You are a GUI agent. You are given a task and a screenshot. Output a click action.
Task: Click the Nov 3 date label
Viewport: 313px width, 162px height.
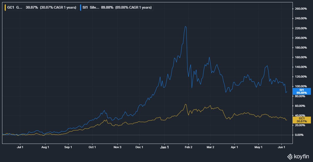point(117,147)
